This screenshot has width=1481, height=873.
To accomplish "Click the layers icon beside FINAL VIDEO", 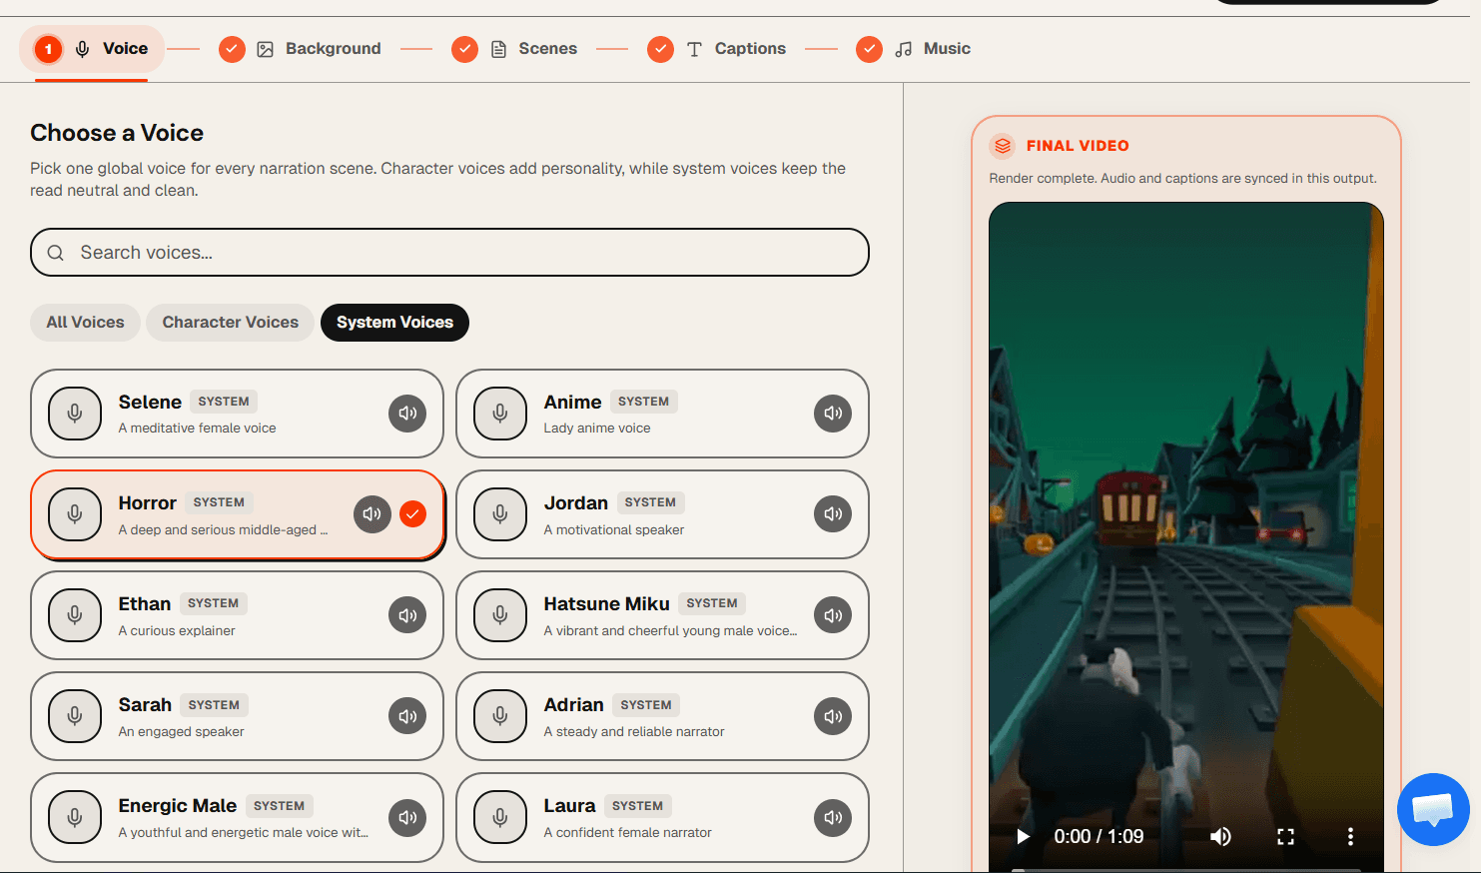I will pyautogui.click(x=1002, y=145).
